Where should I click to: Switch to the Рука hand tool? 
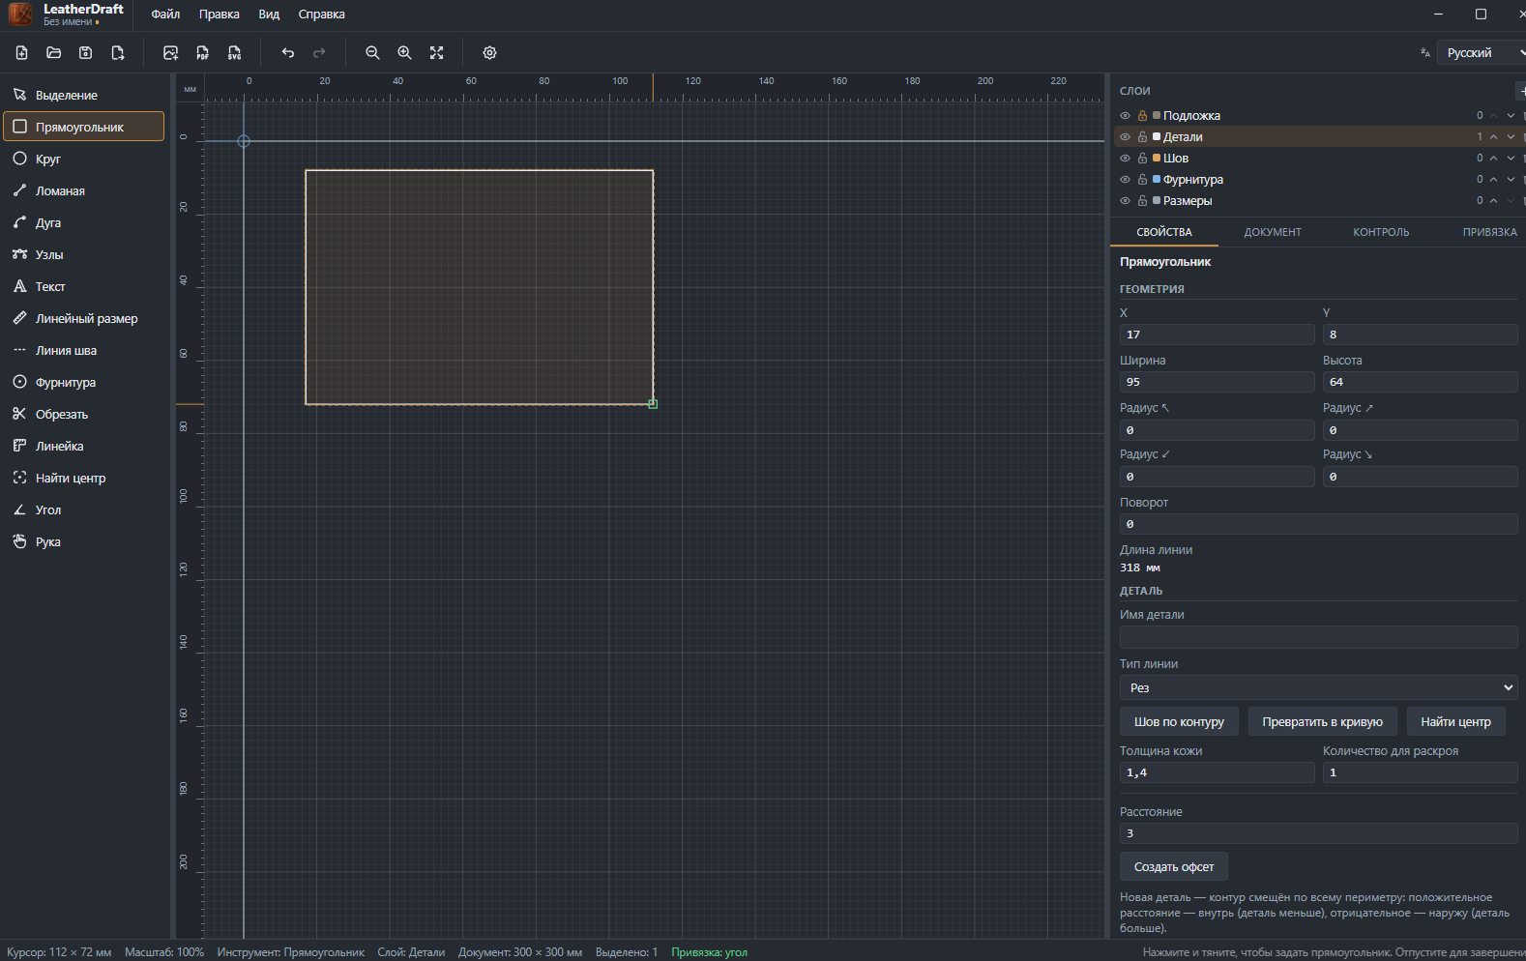tap(84, 541)
